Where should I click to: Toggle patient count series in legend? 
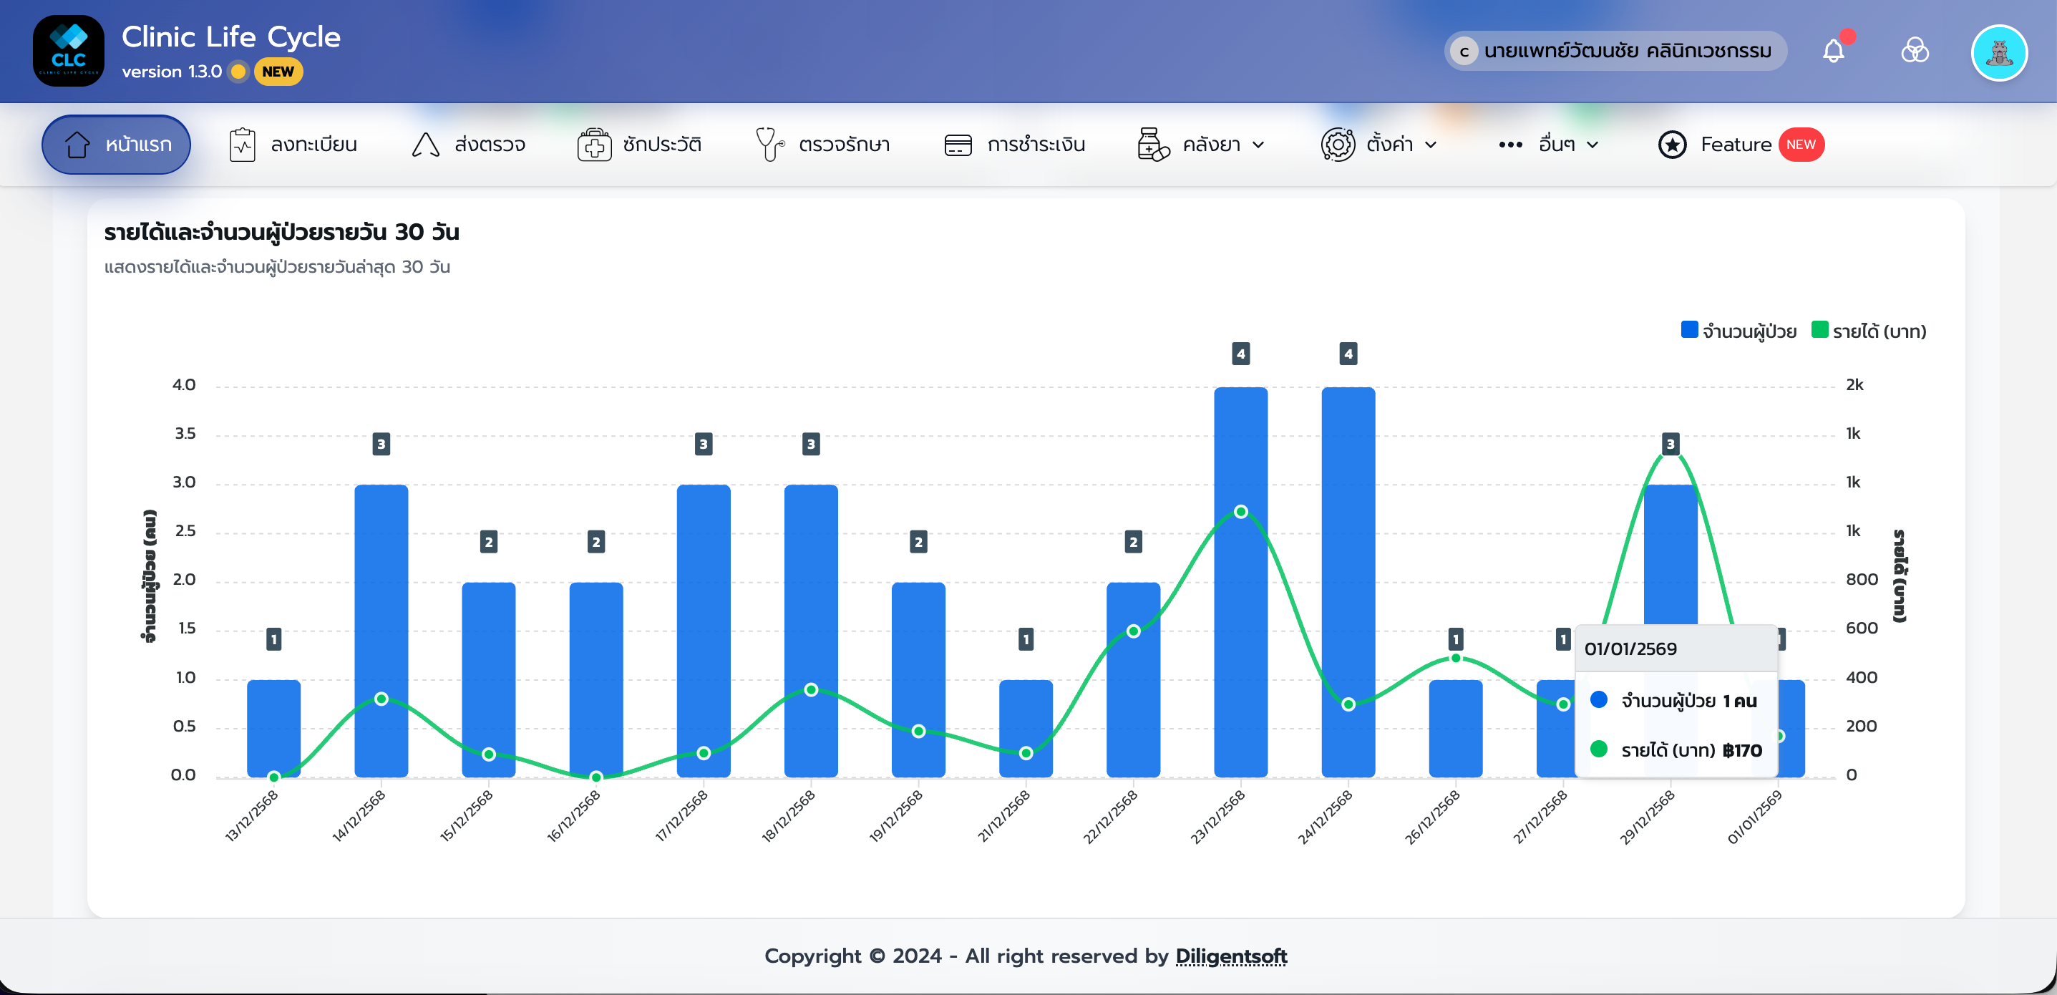coord(1739,331)
